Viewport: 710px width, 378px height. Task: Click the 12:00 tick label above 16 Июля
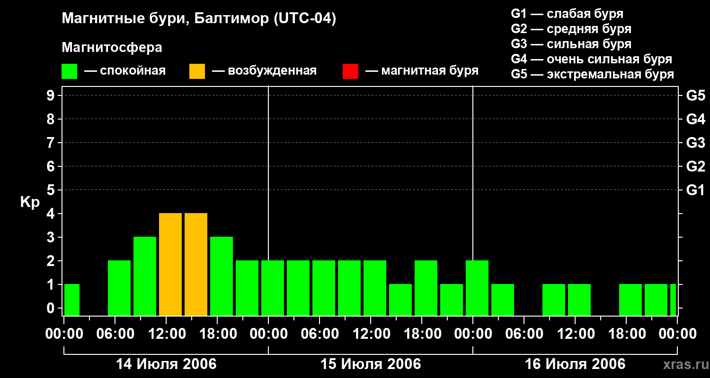(575, 334)
